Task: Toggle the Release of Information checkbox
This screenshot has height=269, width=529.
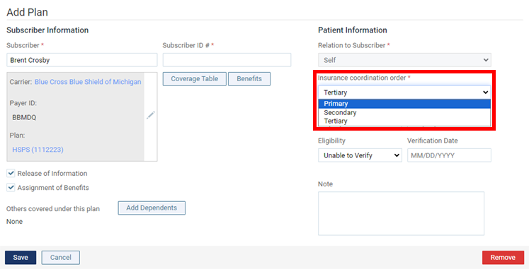Action: [11, 173]
